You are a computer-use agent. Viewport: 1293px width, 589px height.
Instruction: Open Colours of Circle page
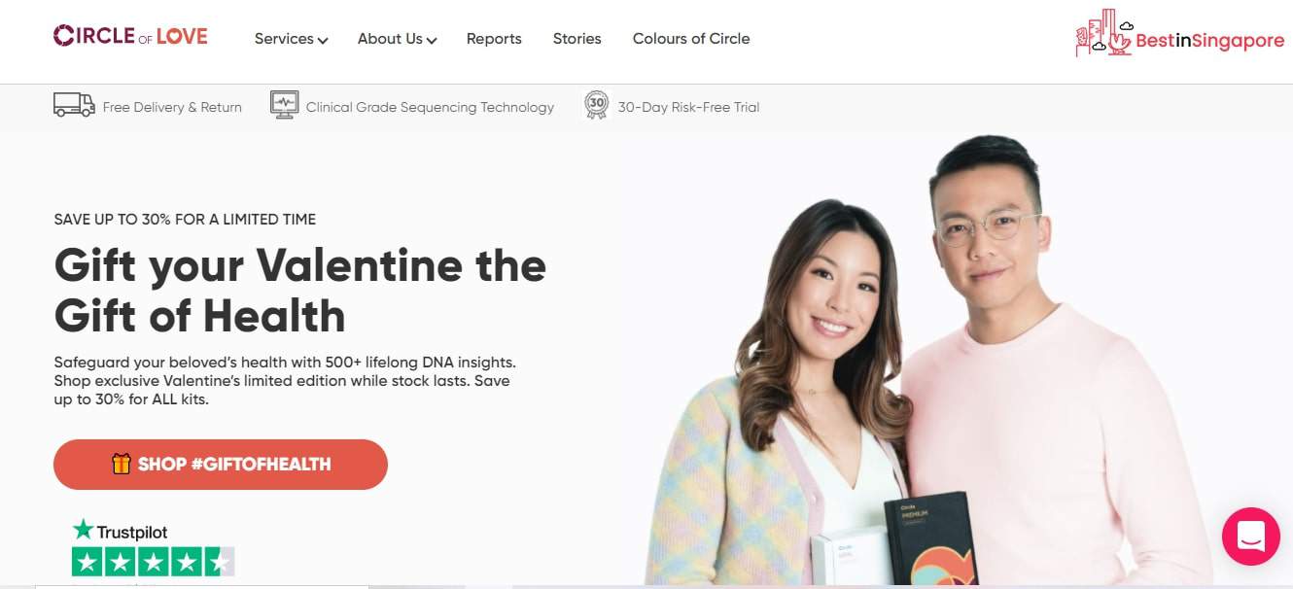pyautogui.click(x=691, y=39)
